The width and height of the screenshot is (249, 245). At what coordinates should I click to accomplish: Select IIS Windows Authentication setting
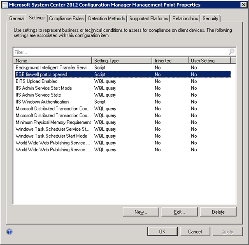(123, 102)
